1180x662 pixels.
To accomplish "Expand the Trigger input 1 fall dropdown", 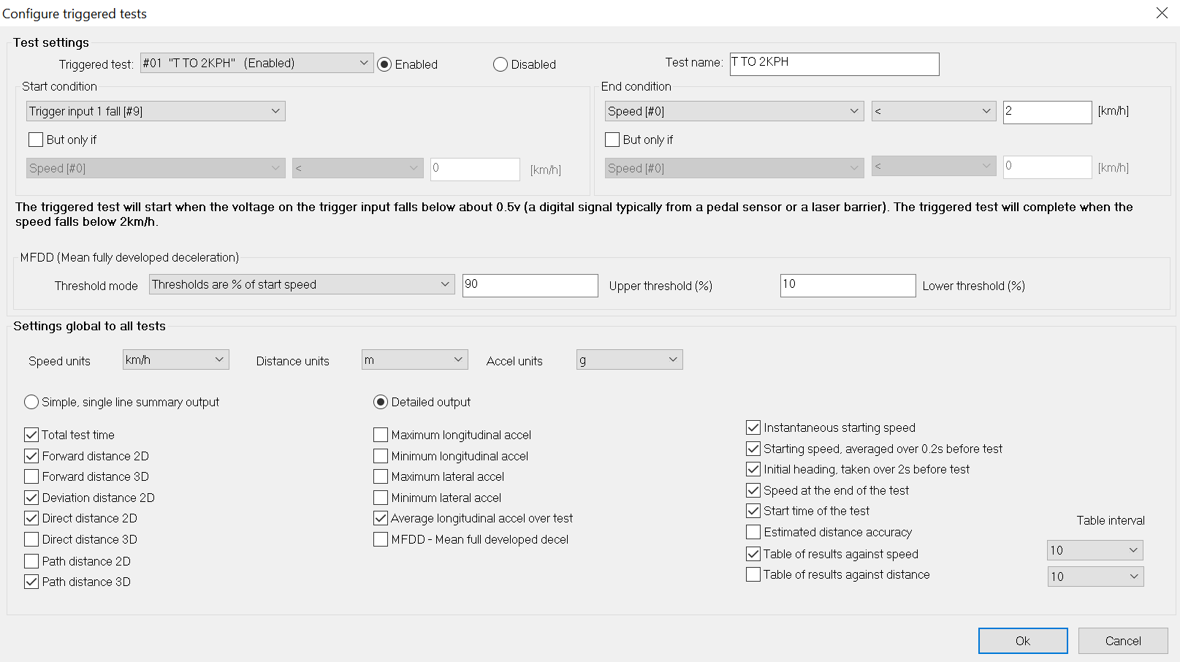I will (x=156, y=111).
